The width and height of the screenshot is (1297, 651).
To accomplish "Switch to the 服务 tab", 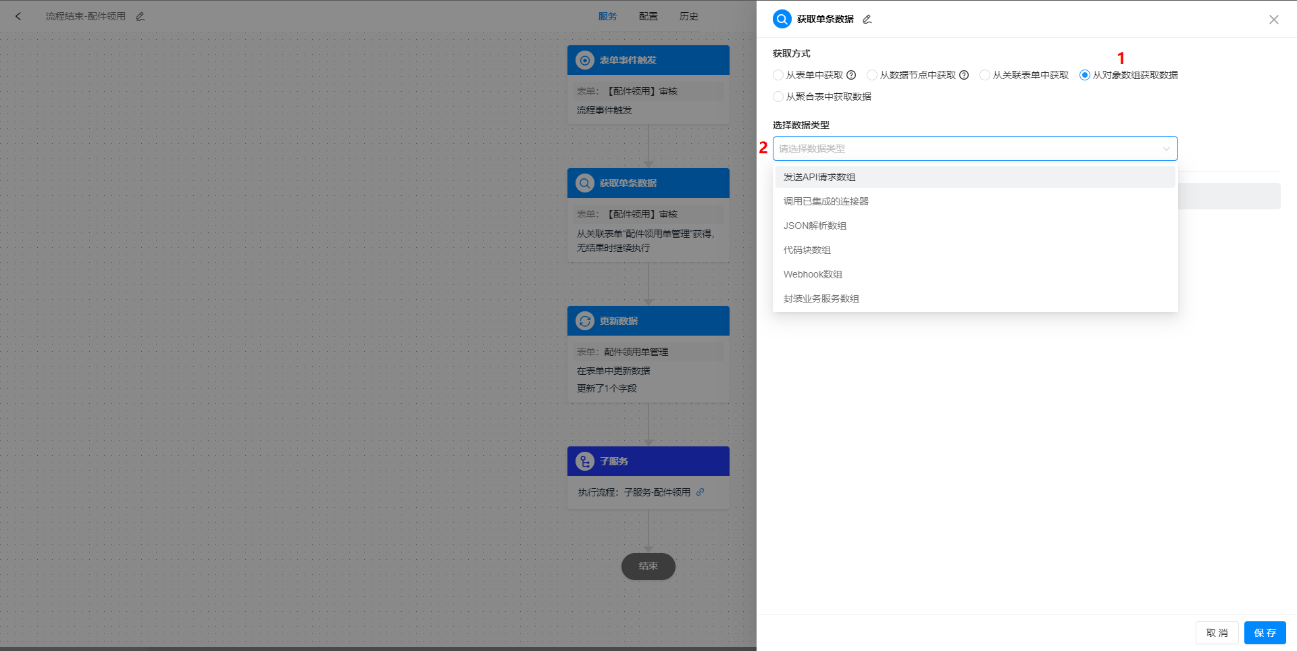I will (607, 16).
